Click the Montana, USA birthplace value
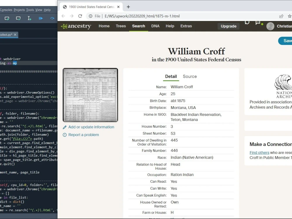The height and width of the screenshot is (219, 292). pos(183,108)
